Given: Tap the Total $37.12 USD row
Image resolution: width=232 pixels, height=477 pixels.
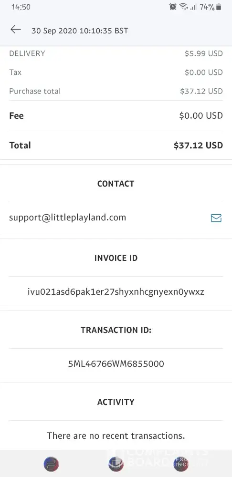Looking at the screenshot, I should coord(116,145).
